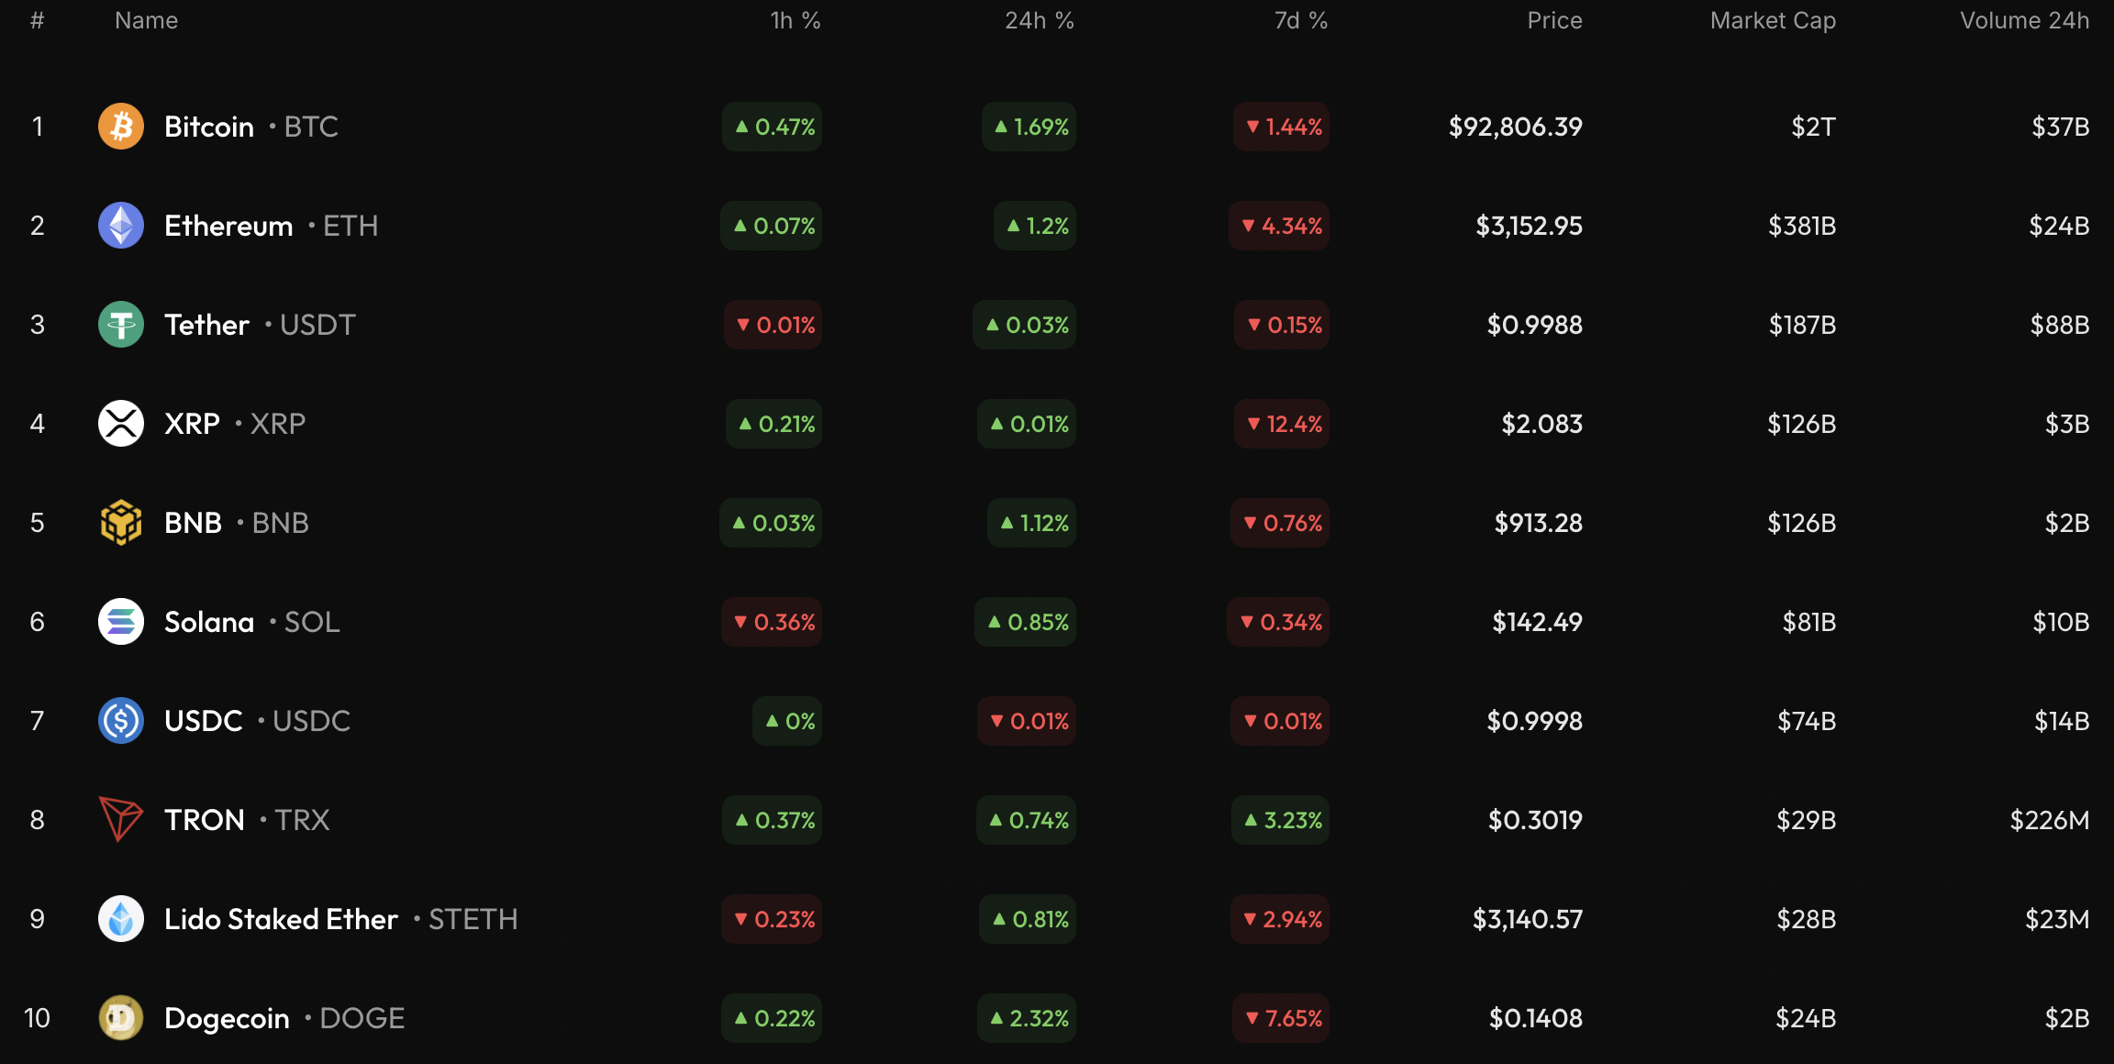Click the USDC coin icon
Viewport: 2114px width, 1064px height.
coord(121,721)
